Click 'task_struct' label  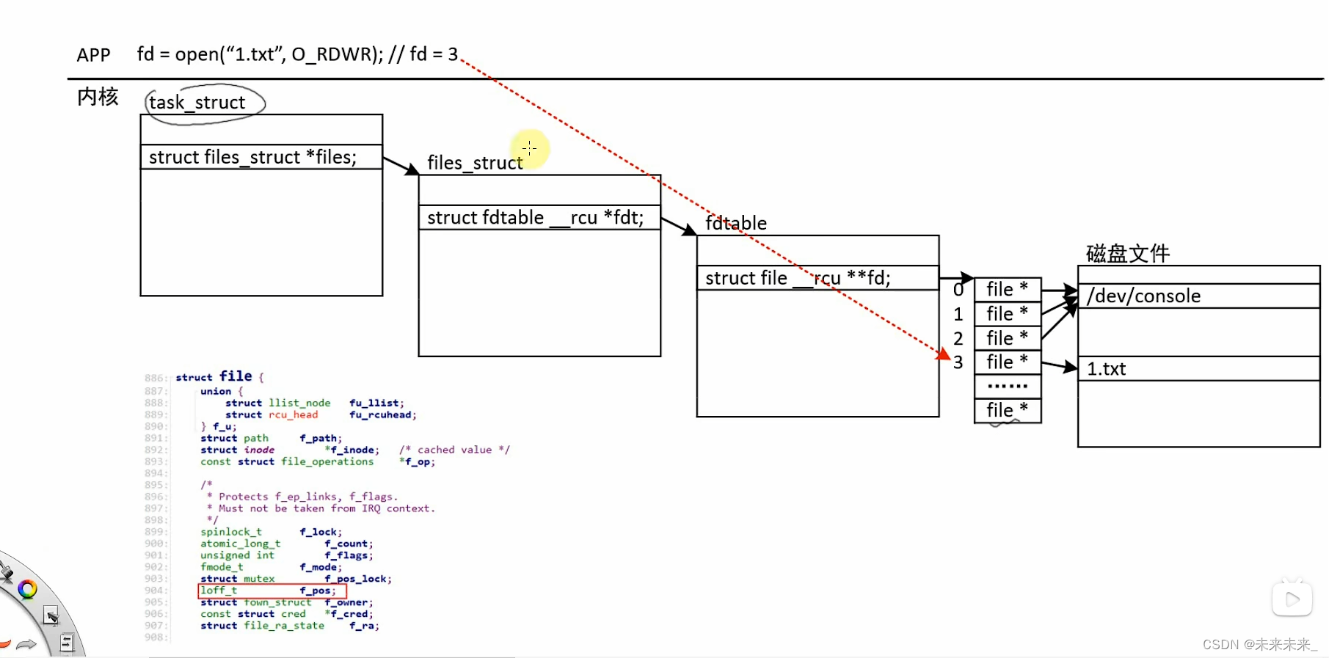click(197, 103)
